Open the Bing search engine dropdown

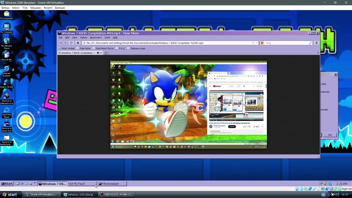coord(263,43)
